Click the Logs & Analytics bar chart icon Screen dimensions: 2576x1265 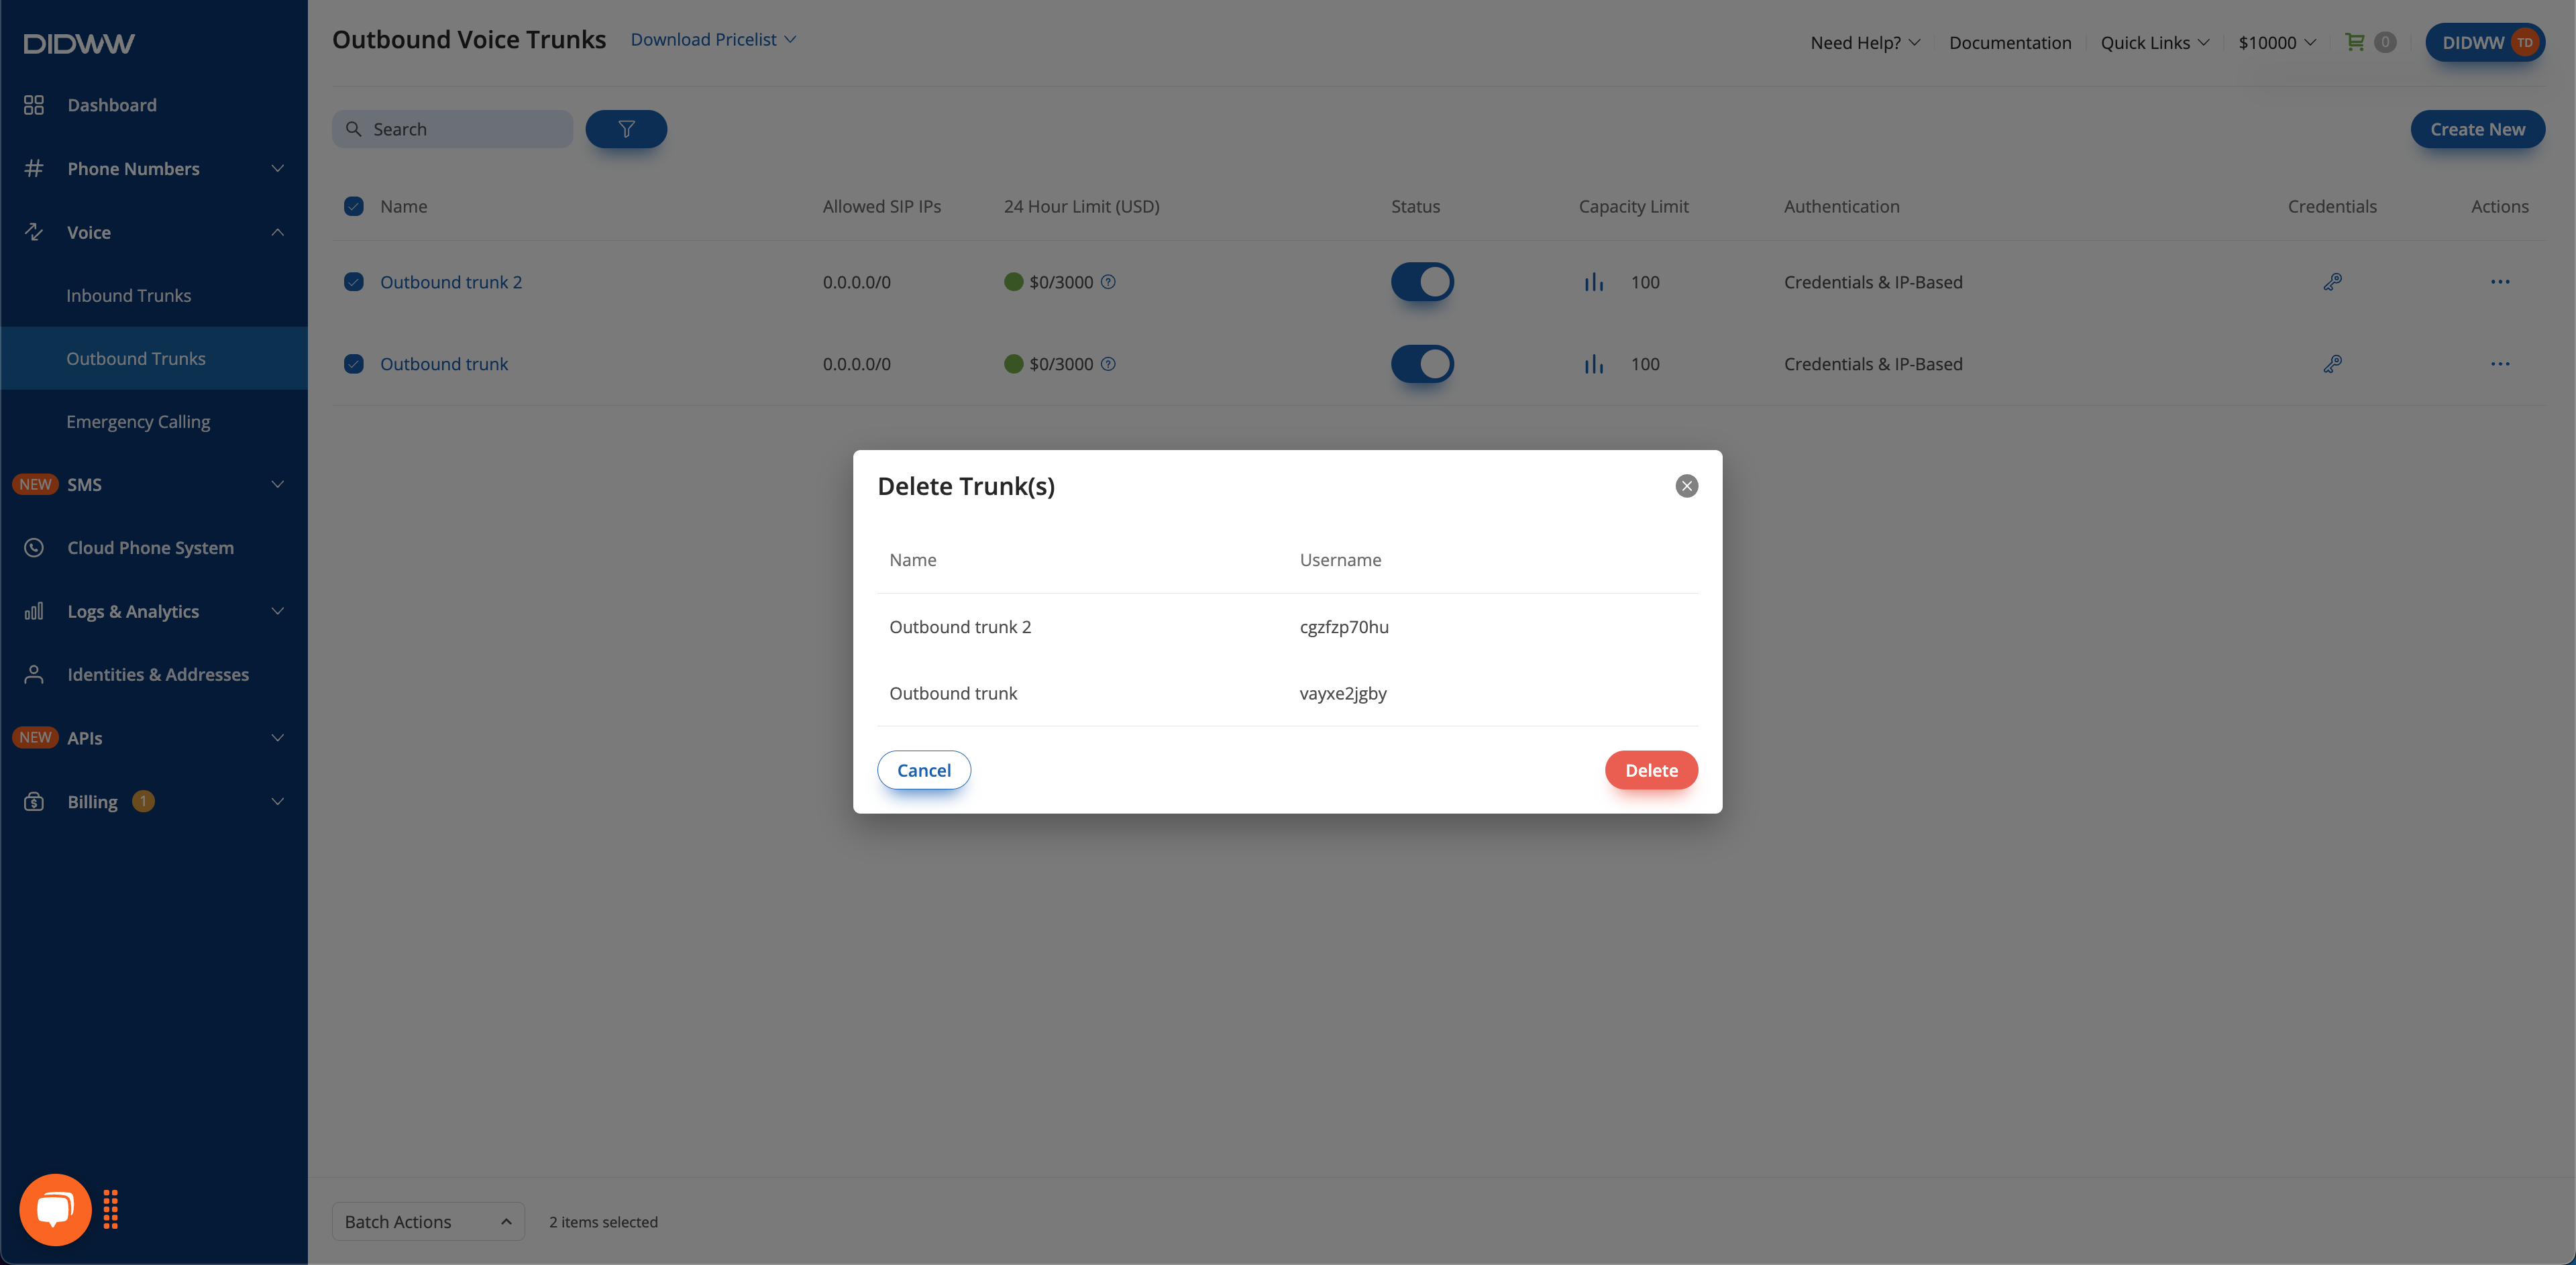[x=34, y=611]
